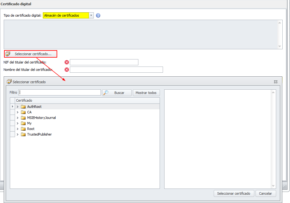
Task: Select the CA tree row
Action: [87, 112]
